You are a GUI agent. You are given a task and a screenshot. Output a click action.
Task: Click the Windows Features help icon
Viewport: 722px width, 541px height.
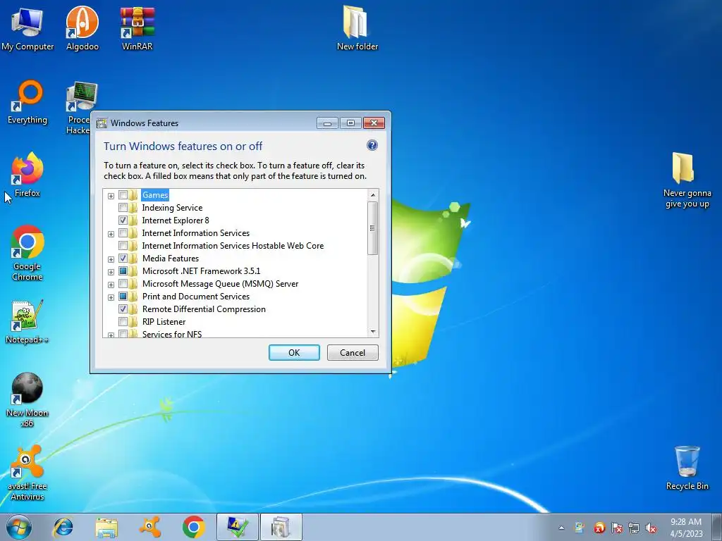click(x=372, y=145)
